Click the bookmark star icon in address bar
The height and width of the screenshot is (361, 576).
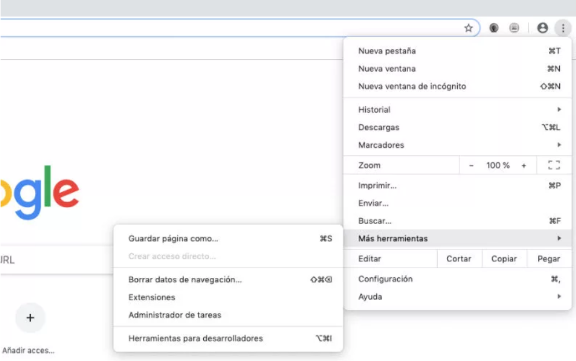tap(468, 28)
